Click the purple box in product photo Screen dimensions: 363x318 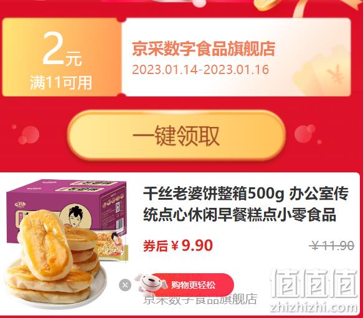pos(67,208)
